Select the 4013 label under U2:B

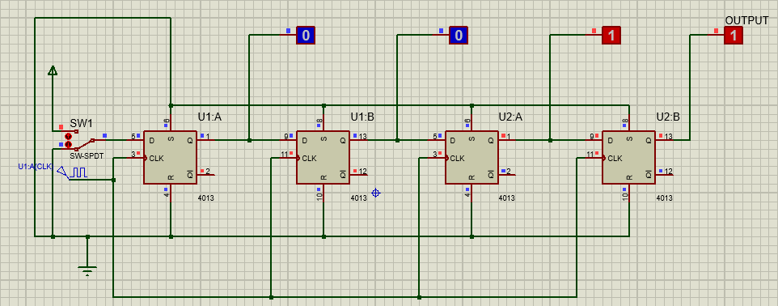click(665, 198)
